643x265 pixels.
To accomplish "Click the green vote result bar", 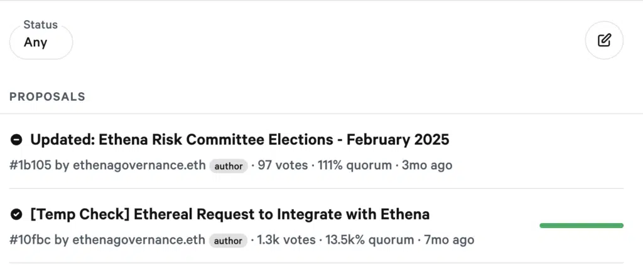I will tap(581, 226).
